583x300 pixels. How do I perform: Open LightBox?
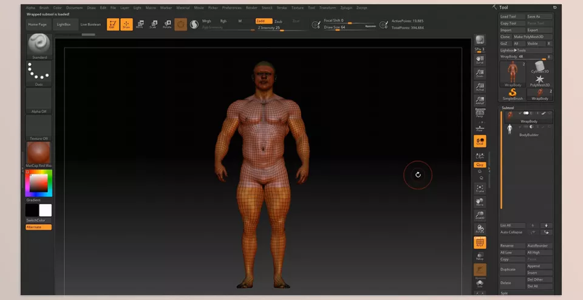click(x=64, y=24)
